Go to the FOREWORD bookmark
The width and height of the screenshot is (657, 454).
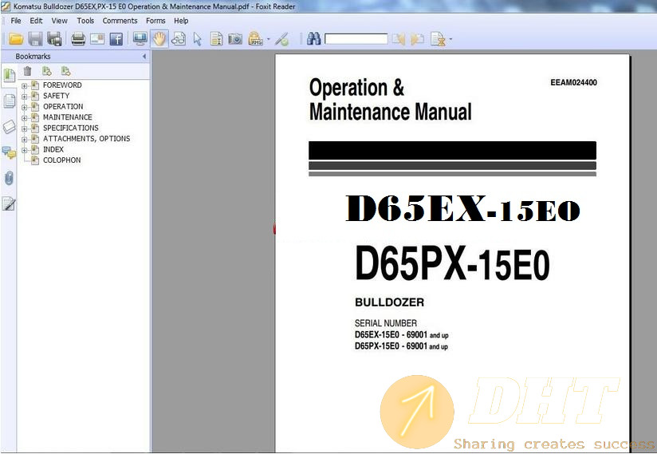coord(62,85)
